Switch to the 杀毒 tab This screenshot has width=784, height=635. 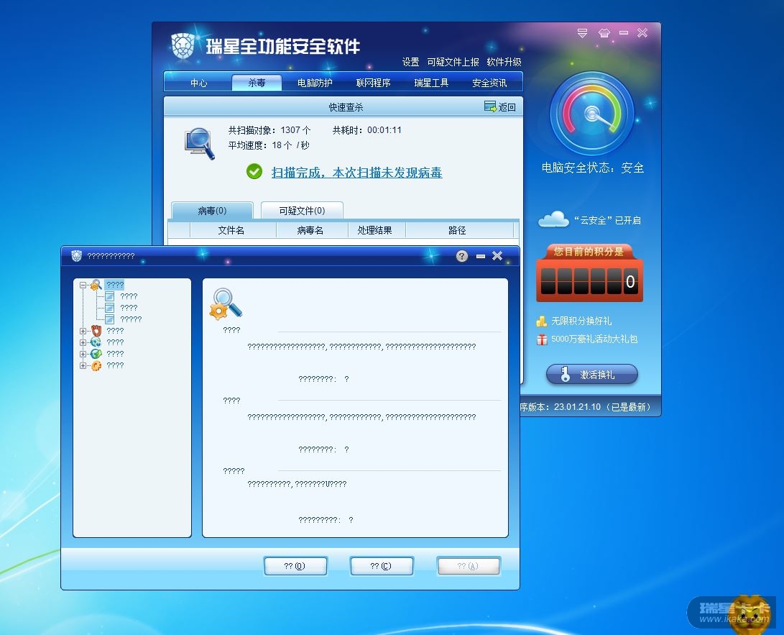[257, 83]
